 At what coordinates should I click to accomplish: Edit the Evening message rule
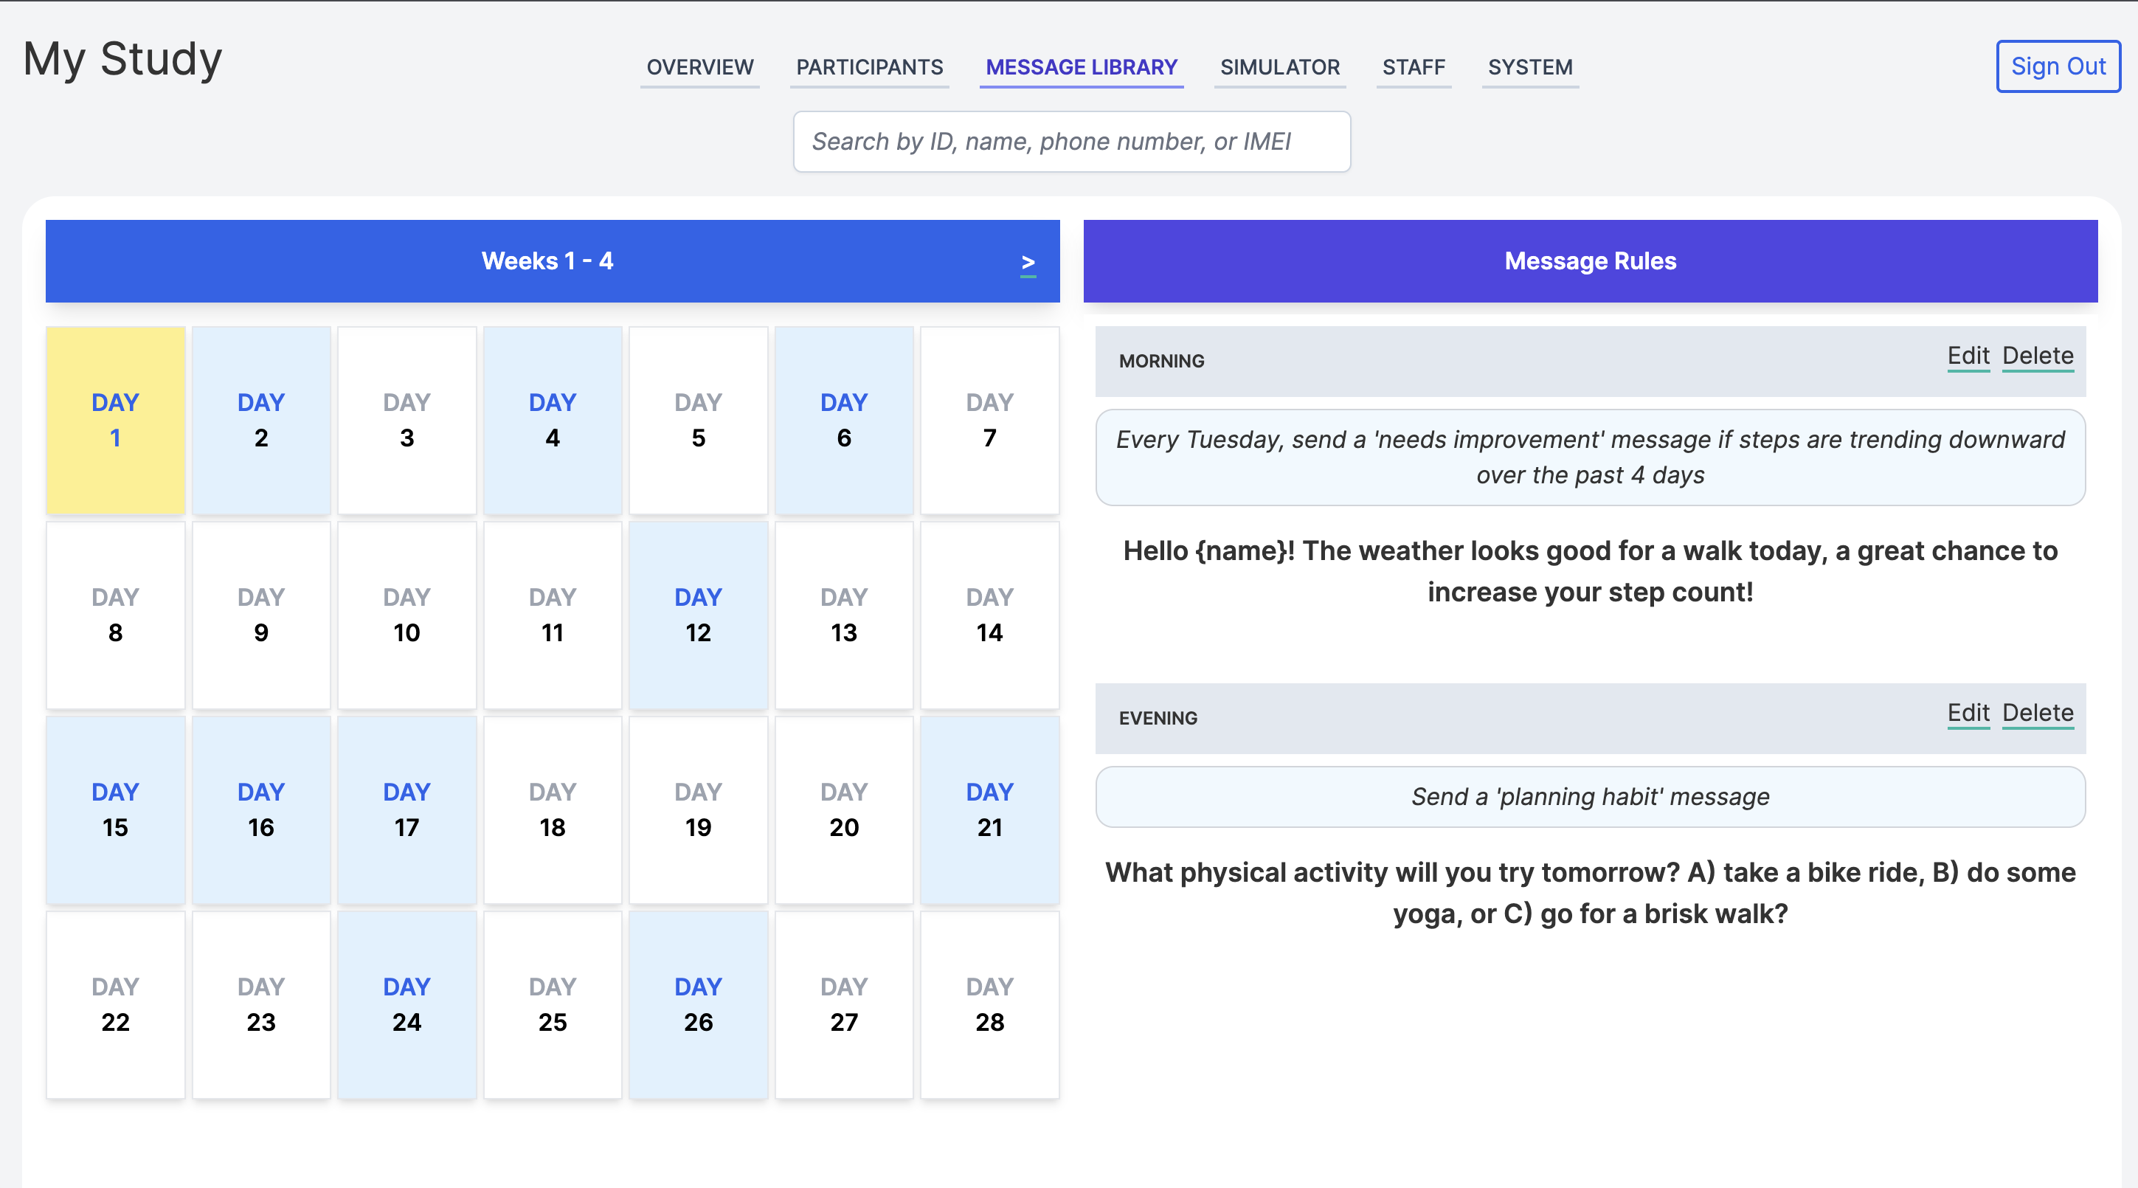pyautogui.click(x=1968, y=713)
